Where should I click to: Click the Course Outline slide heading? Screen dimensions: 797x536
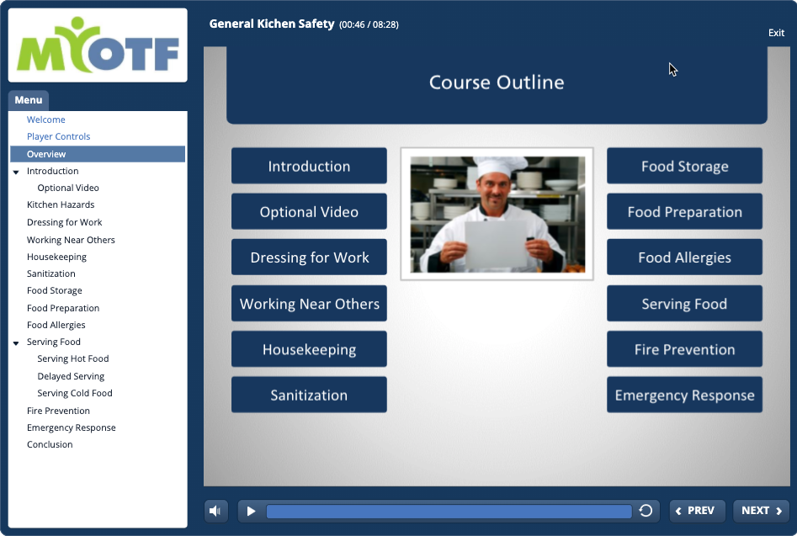[497, 82]
